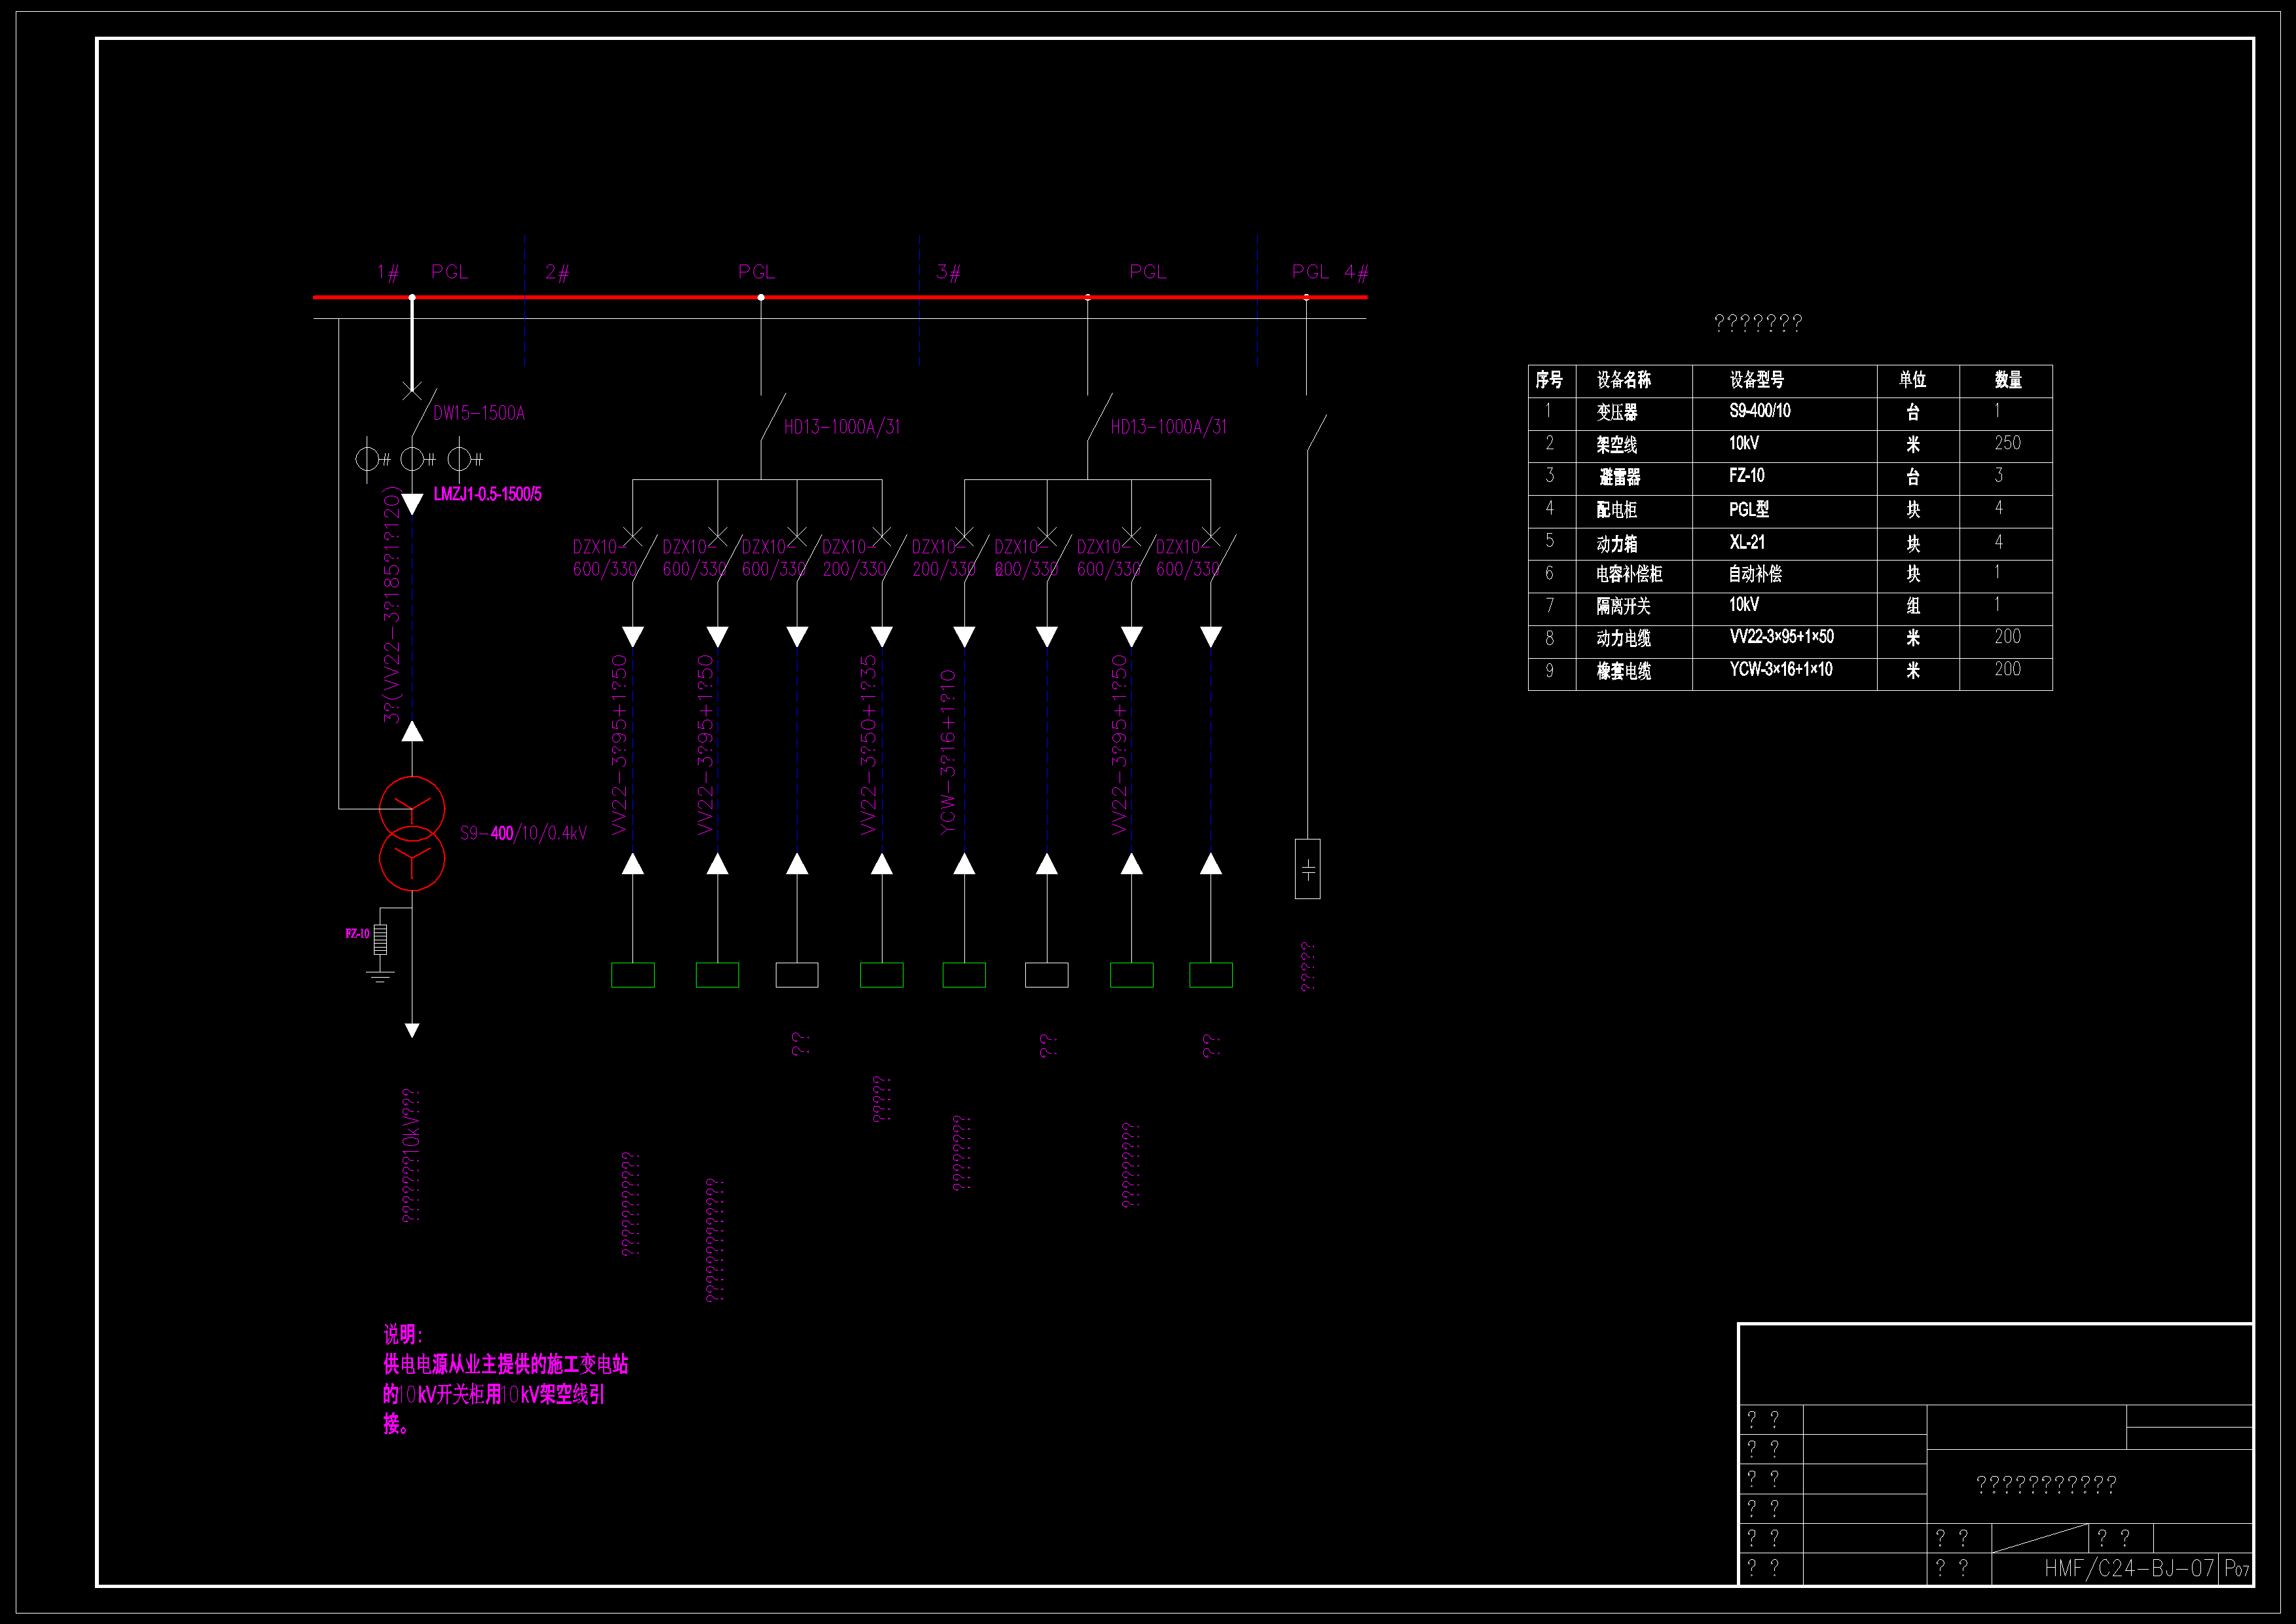Click the 隔离开关 cell in the table
Viewport: 2296px width, 1624px height.
[1623, 606]
